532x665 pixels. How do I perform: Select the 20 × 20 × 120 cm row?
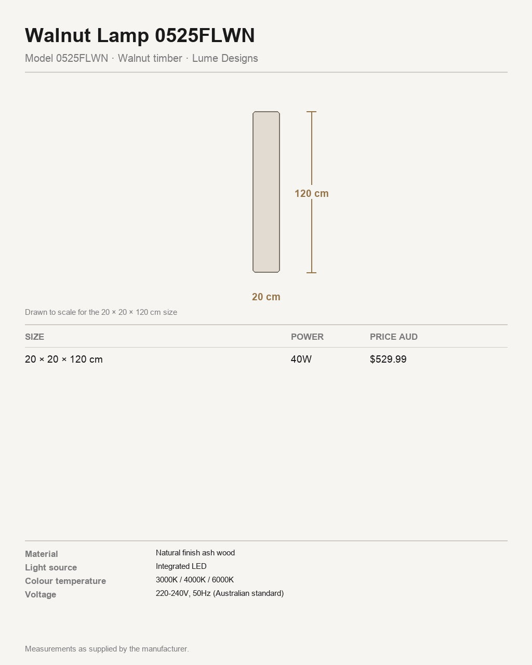(x=266, y=359)
